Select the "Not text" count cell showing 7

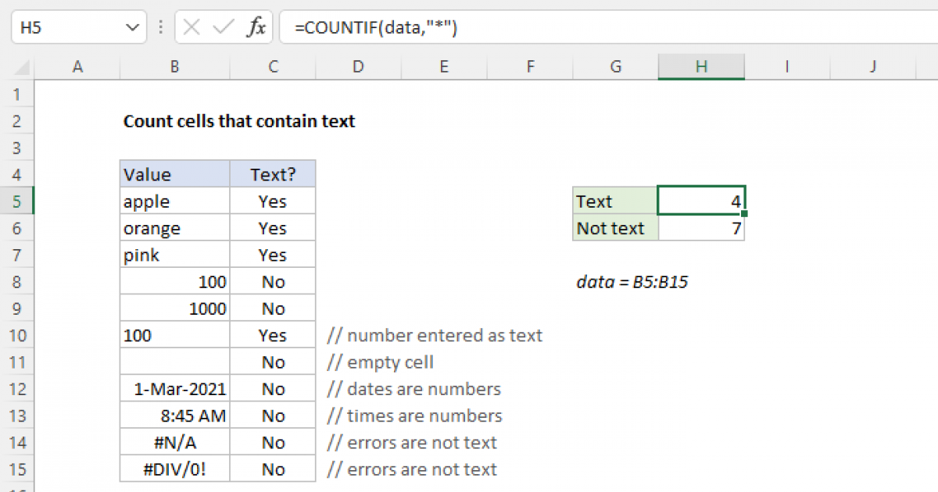pos(701,228)
